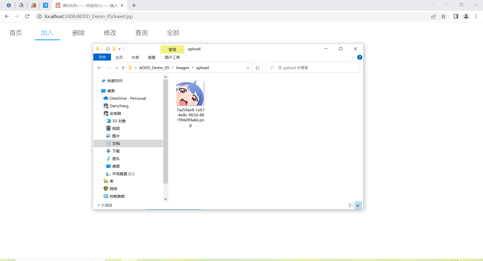This screenshot has height=261, width=483.
Task: Click Explorer forward arrow button
Action: [109, 68]
